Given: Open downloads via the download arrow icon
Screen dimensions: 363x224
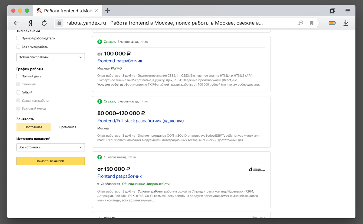Looking at the screenshot, I should 346,23.
